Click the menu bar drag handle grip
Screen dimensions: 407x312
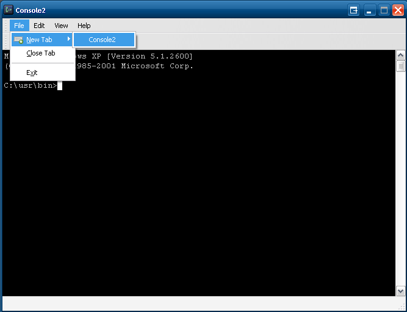6,26
